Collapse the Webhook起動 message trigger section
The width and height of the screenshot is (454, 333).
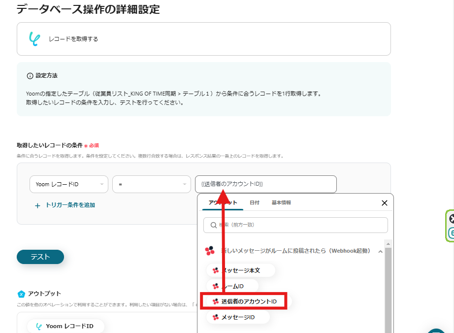[381, 251]
